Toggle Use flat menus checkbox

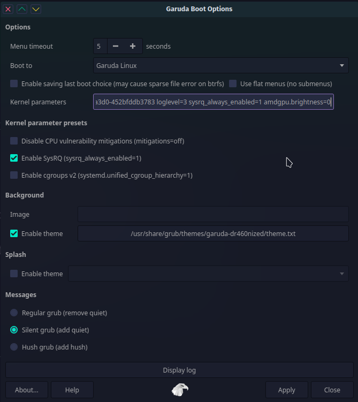point(233,84)
